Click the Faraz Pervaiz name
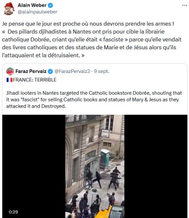This screenshot has width=189, height=218. 31,72
